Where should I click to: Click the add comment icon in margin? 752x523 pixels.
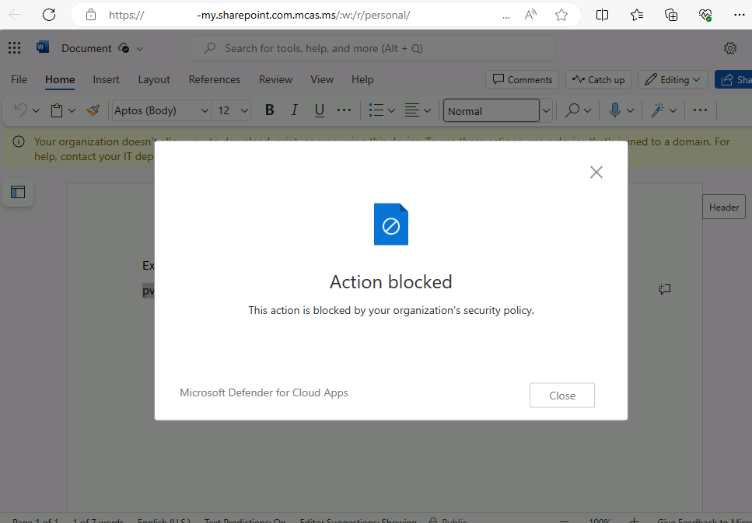(664, 289)
